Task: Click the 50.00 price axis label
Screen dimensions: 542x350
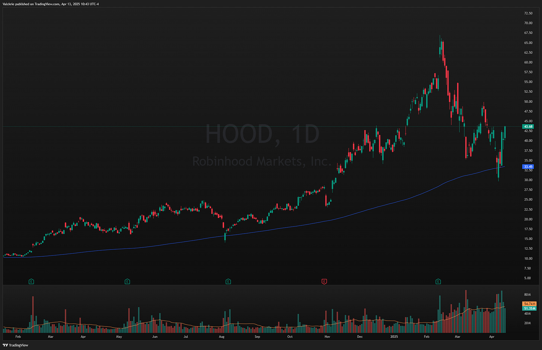Action: pyautogui.click(x=528, y=102)
